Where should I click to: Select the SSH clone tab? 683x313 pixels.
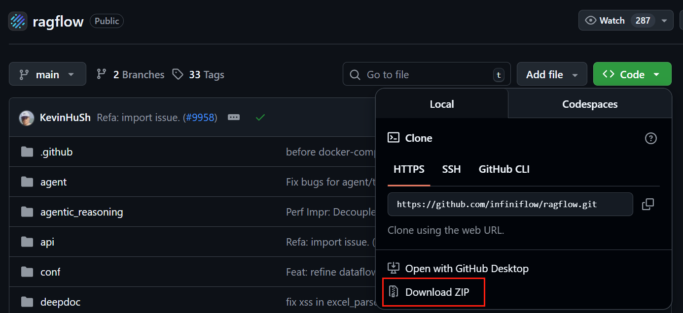[451, 169]
